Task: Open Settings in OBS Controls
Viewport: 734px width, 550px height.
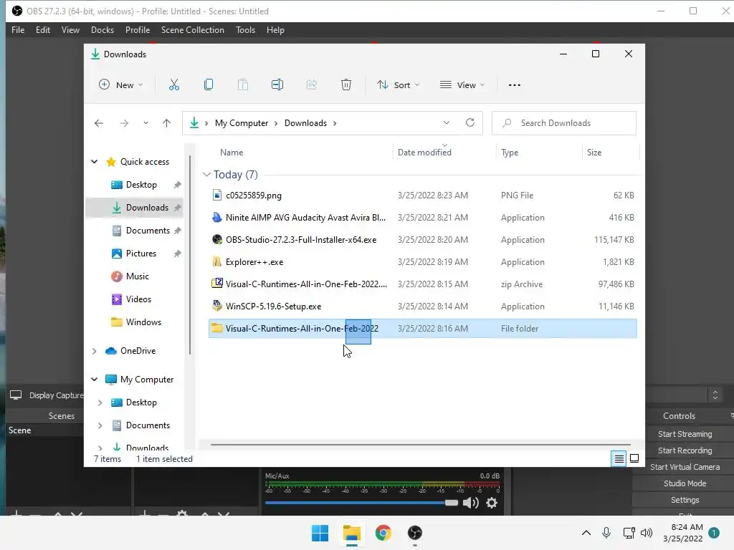Action: (685, 500)
